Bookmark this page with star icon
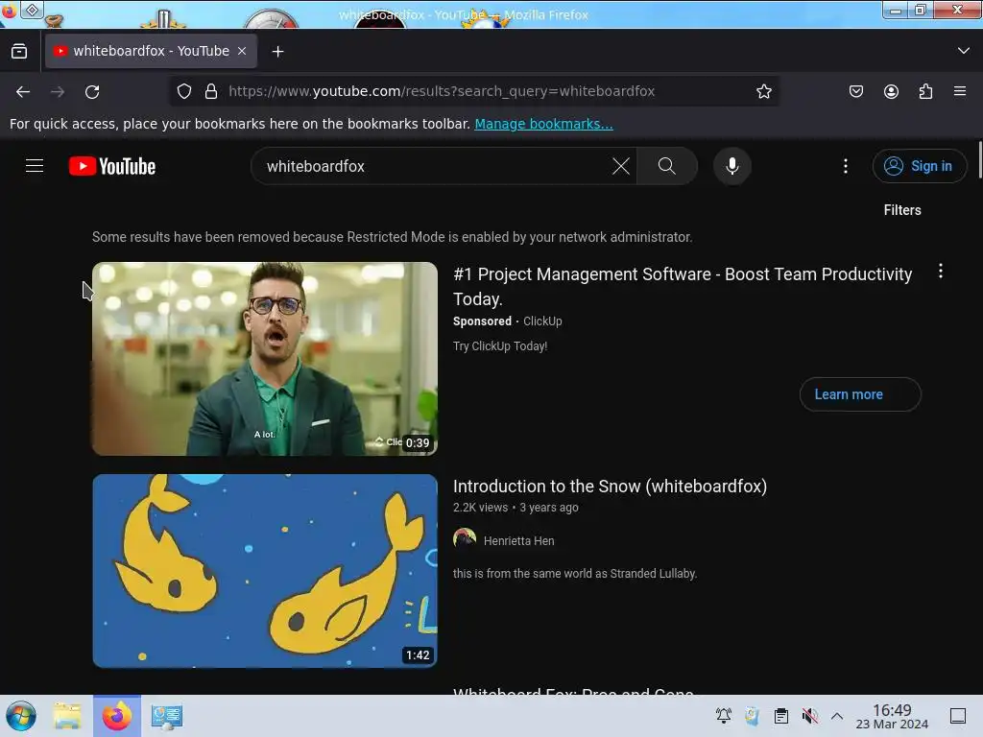This screenshot has height=737, width=983. click(763, 91)
